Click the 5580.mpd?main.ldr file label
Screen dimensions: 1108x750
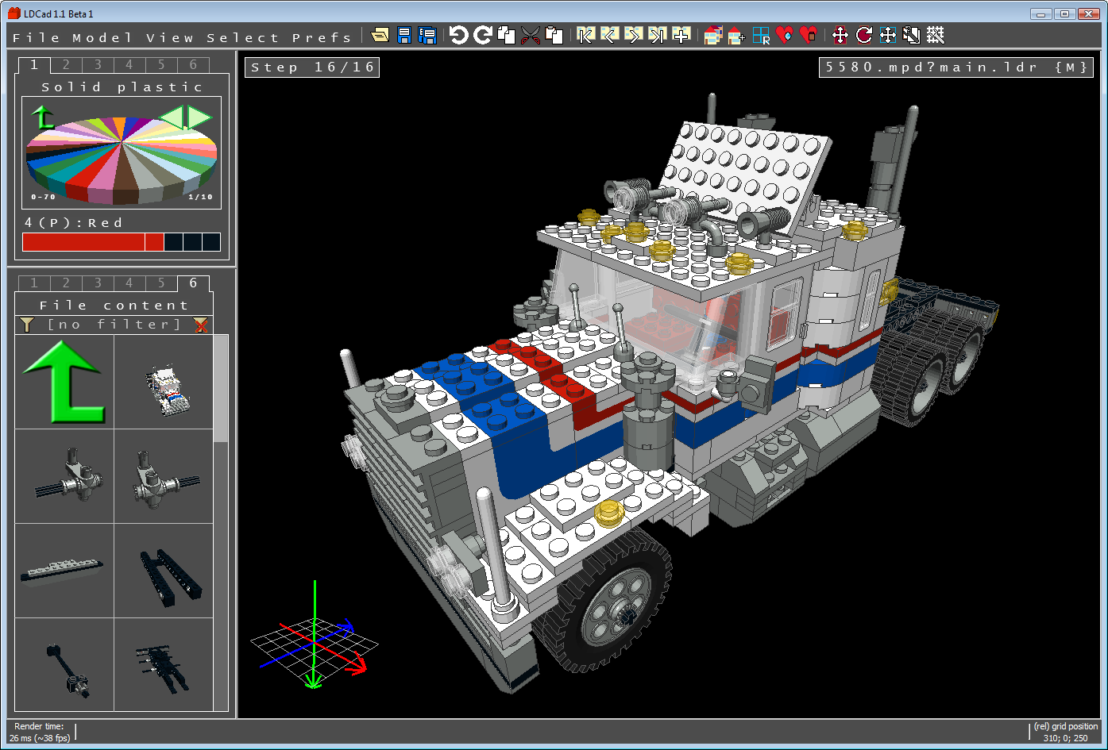956,67
